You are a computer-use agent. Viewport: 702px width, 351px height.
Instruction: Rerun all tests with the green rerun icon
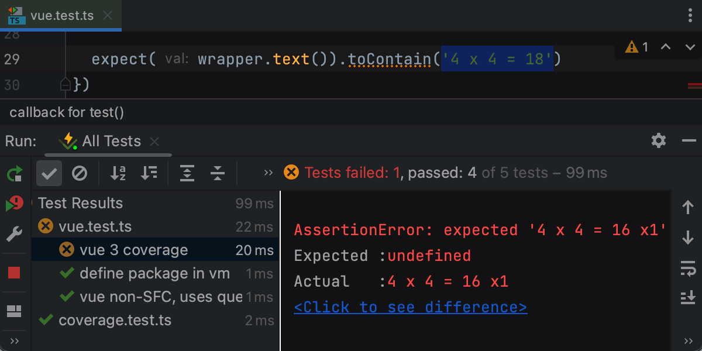pyautogui.click(x=14, y=173)
